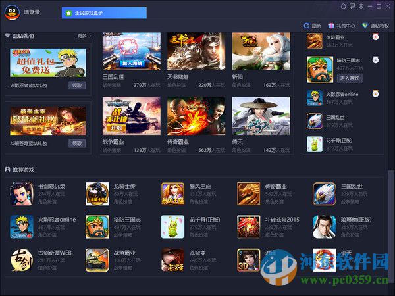Screen dimensions: 395x296
Task: Click the 斩仙 title under the cover
Action: pos(237,77)
